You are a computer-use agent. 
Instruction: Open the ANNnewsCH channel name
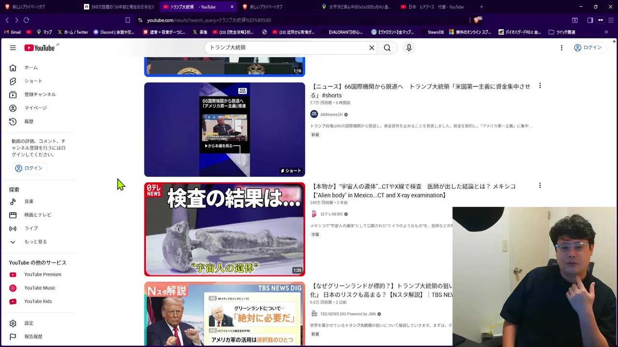click(331, 115)
